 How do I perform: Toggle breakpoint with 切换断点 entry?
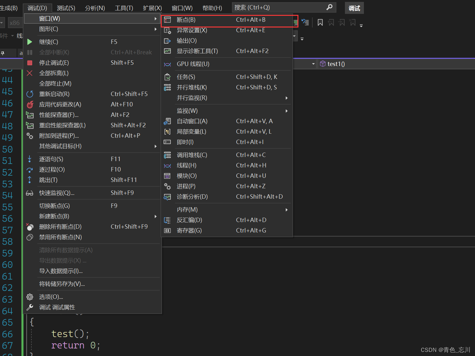click(x=54, y=206)
